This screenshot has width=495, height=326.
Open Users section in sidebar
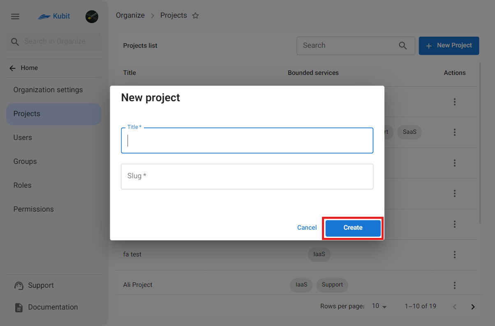(53, 137)
